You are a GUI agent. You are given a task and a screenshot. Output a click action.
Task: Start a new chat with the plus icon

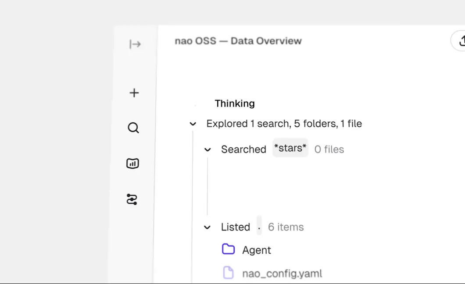coord(134,93)
